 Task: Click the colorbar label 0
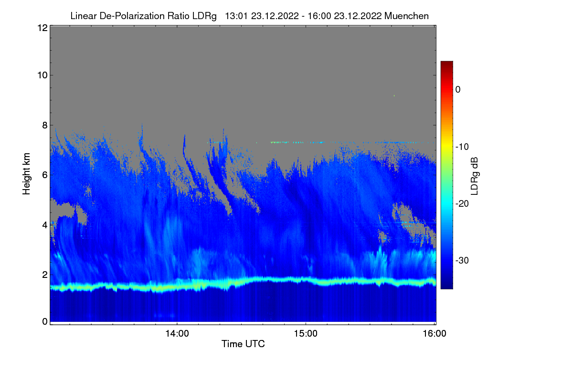[x=457, y=89]
